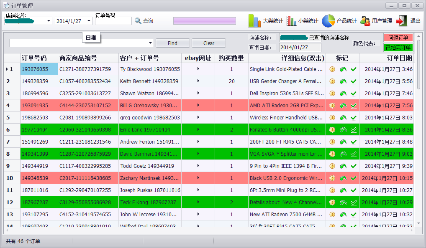
Task: Click the 退出 exit icon
Action: point(401,21)
